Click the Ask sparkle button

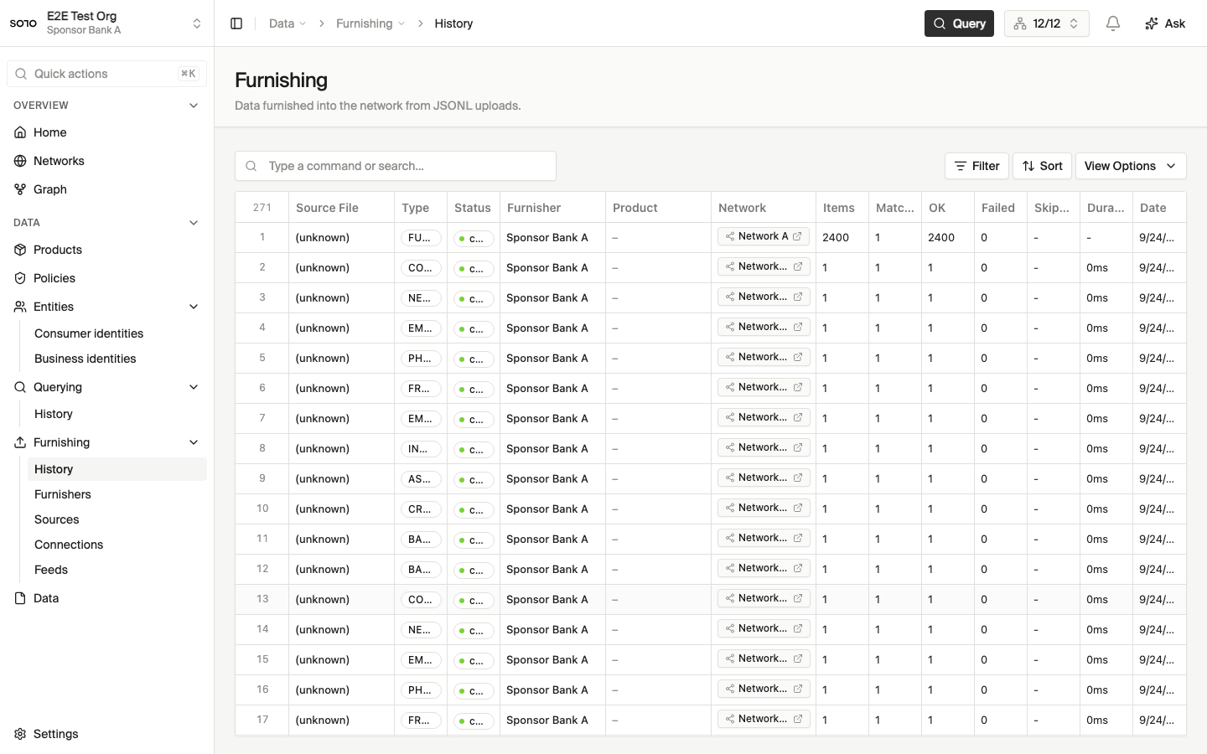1165,23
